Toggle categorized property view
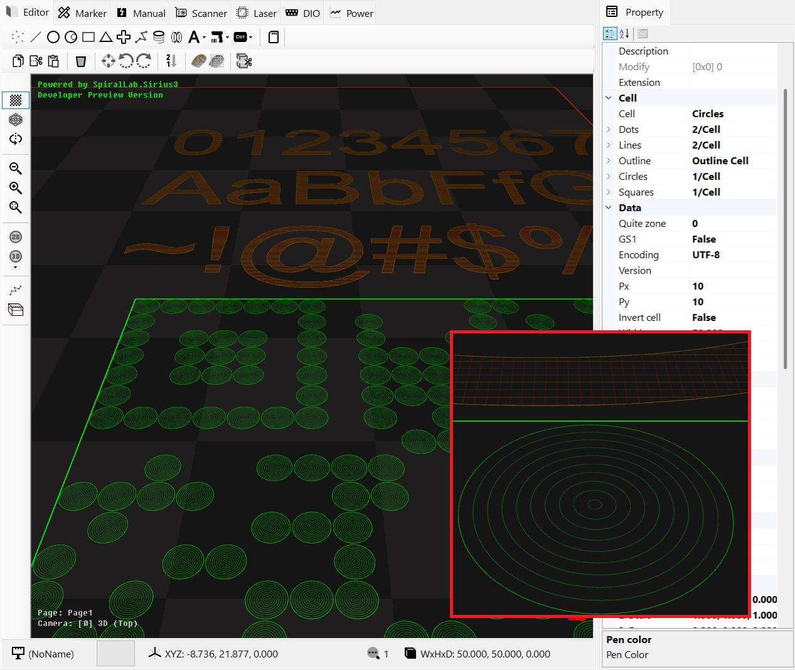Viewport: 795px width, 670px height. coord(610,34)
